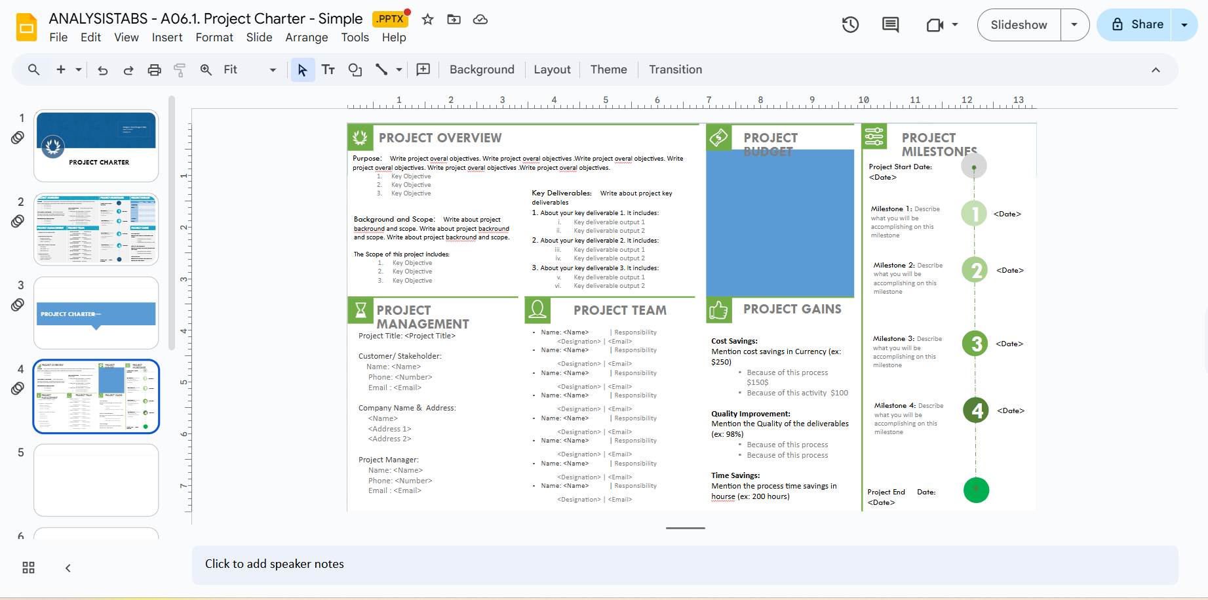Open the Arrange menu

[x=306, y=37]
